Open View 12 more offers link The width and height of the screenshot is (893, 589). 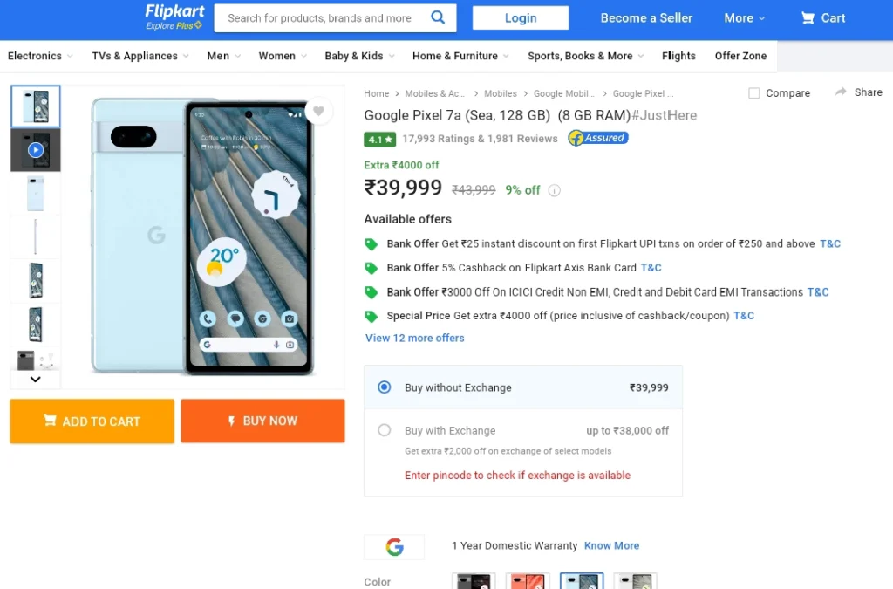414,338
